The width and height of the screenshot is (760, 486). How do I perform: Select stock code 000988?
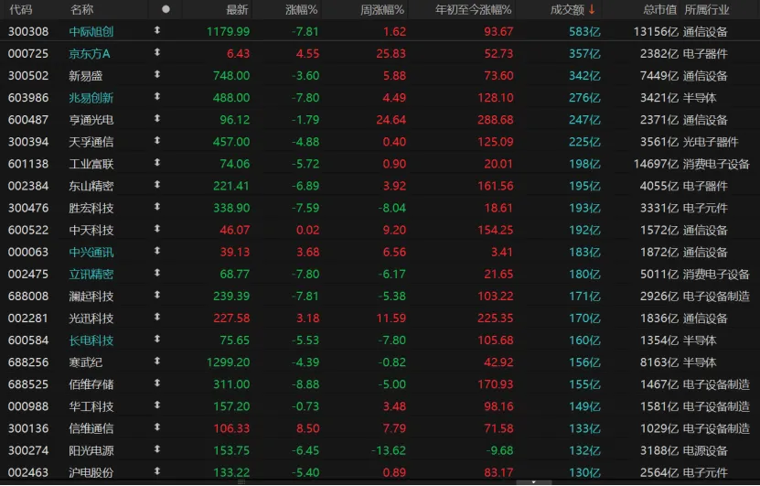(28, 406)
